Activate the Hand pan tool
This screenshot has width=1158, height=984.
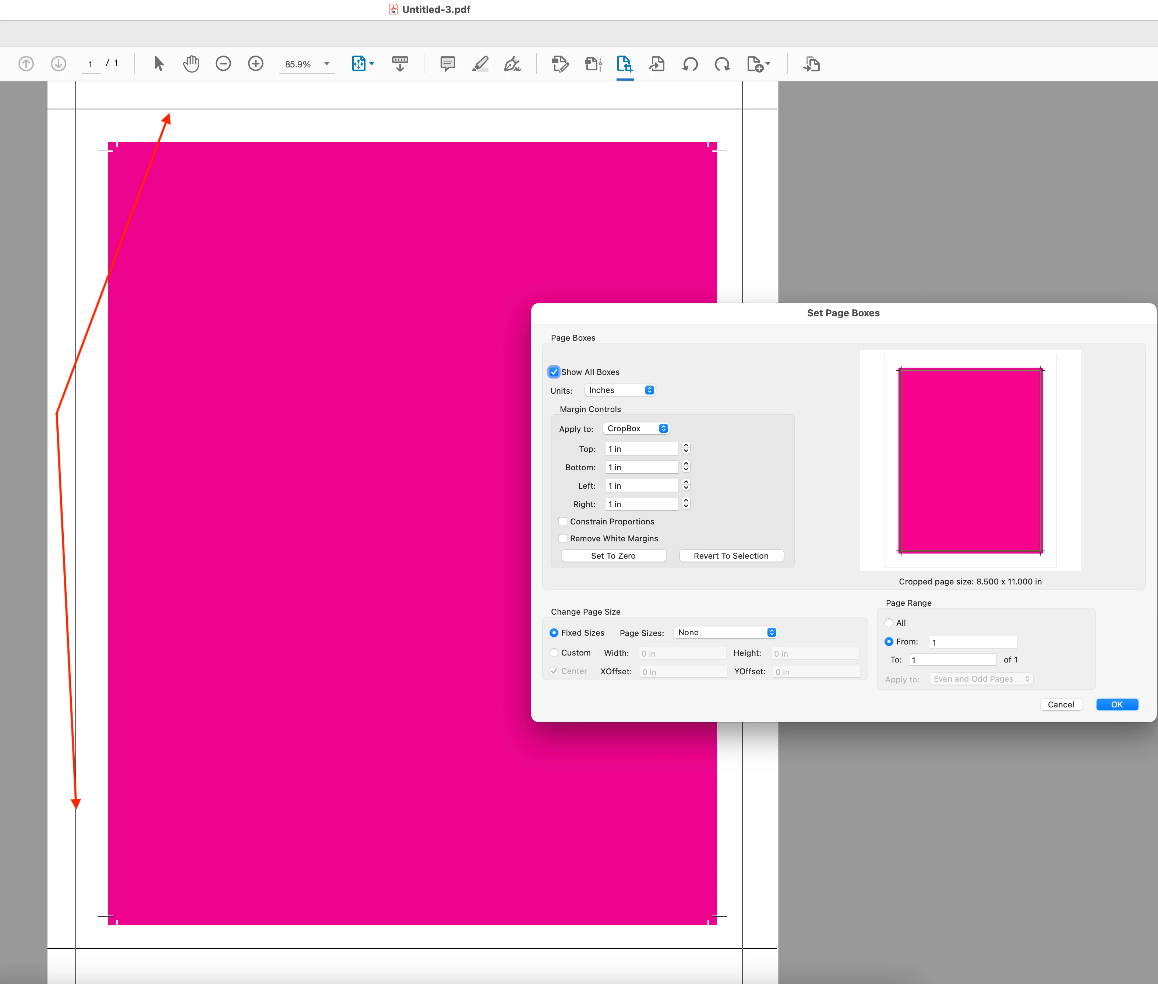click(191, 64)
